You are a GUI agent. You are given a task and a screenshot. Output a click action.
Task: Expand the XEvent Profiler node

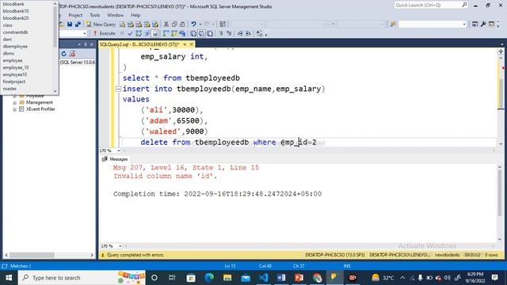14,109
